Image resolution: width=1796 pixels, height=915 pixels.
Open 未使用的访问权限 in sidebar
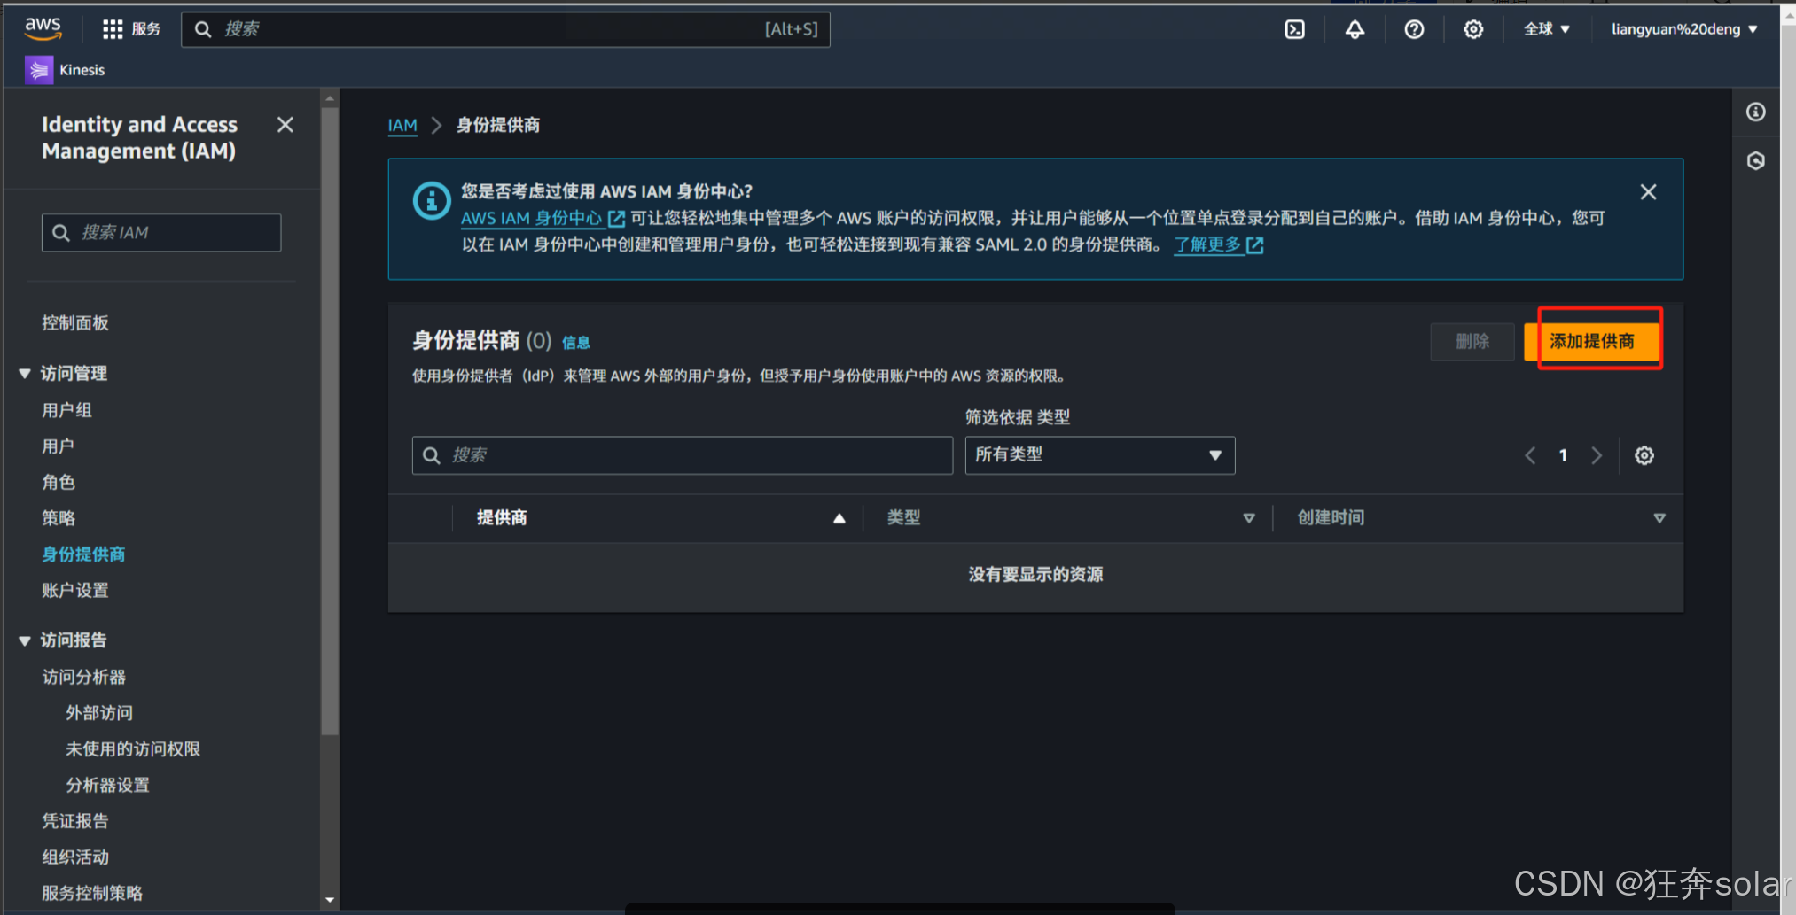pyautogui.click(x=133, y=749)
